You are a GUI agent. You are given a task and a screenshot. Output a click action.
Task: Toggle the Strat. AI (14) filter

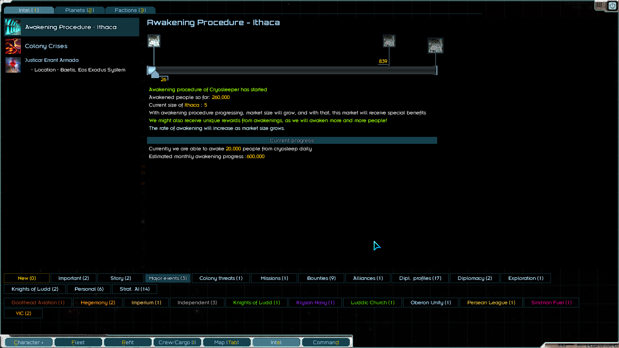(x=134, y=289)
